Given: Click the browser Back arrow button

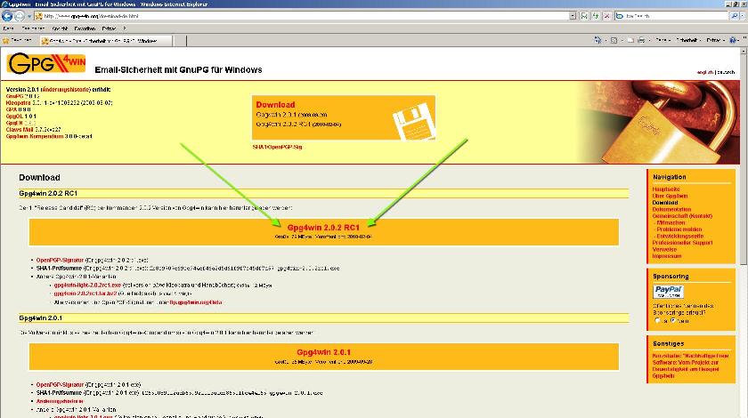Looking at the screenshot, I should click(x=7, y=16).
